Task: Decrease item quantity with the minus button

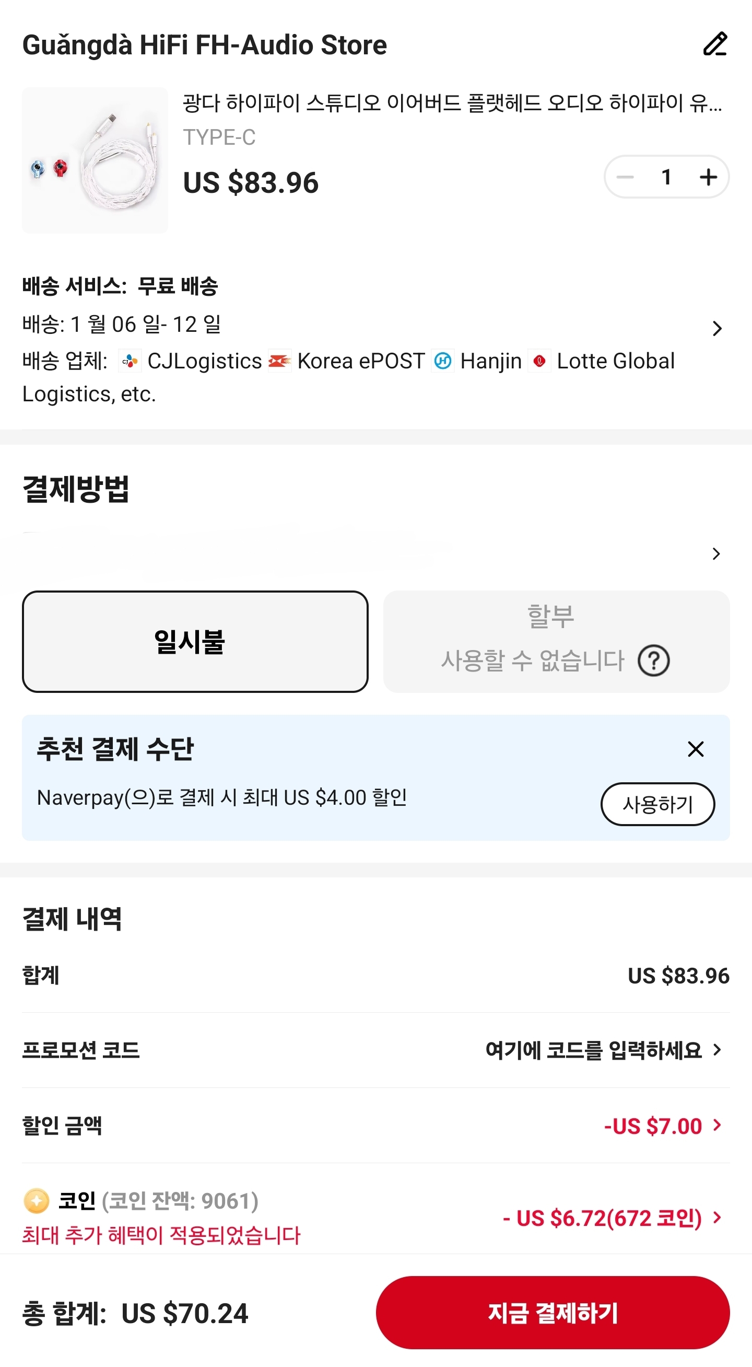Action: (626, 178)
